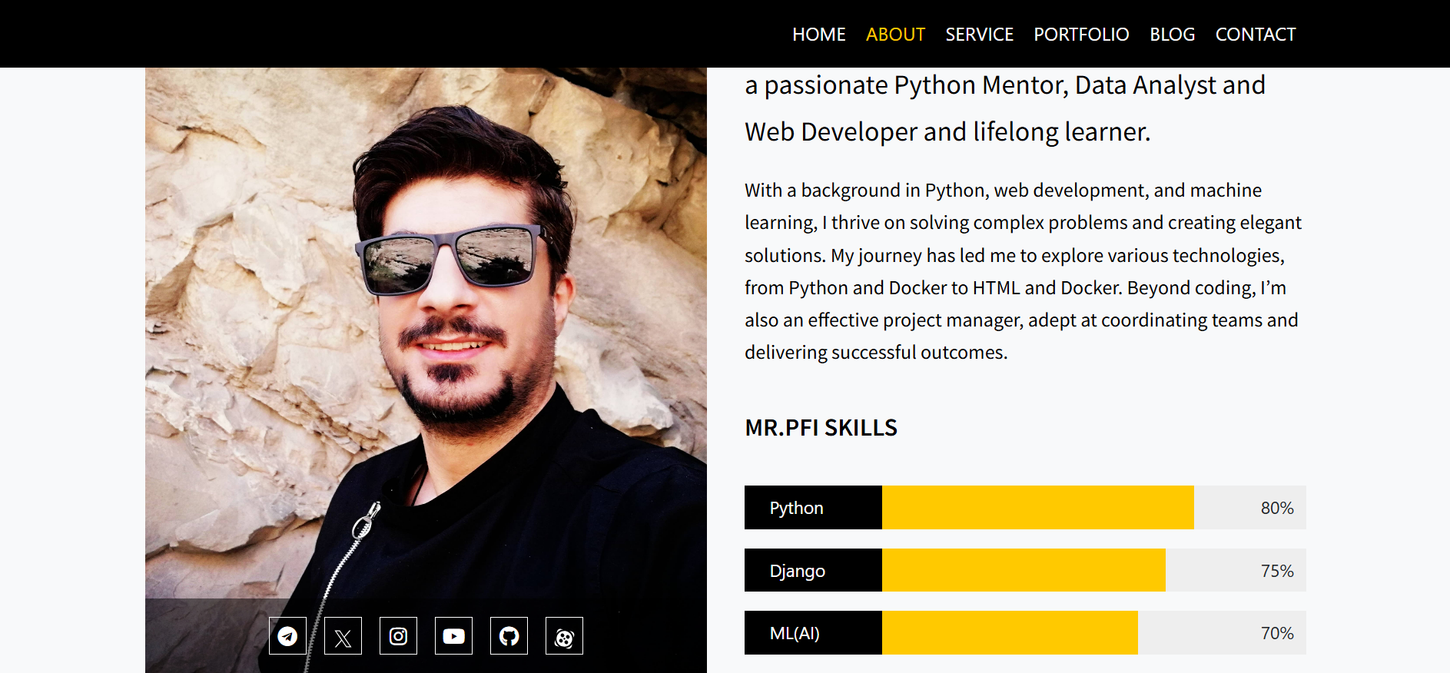Screen dimensions: 1450x673
Task: Click the paragraph starting "With a background in Python"
Action: tap(1023, 271)
